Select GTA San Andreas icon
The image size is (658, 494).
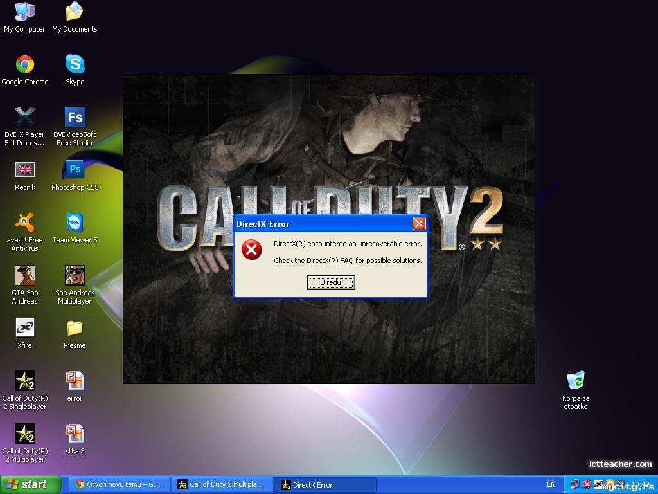point(25,285)
